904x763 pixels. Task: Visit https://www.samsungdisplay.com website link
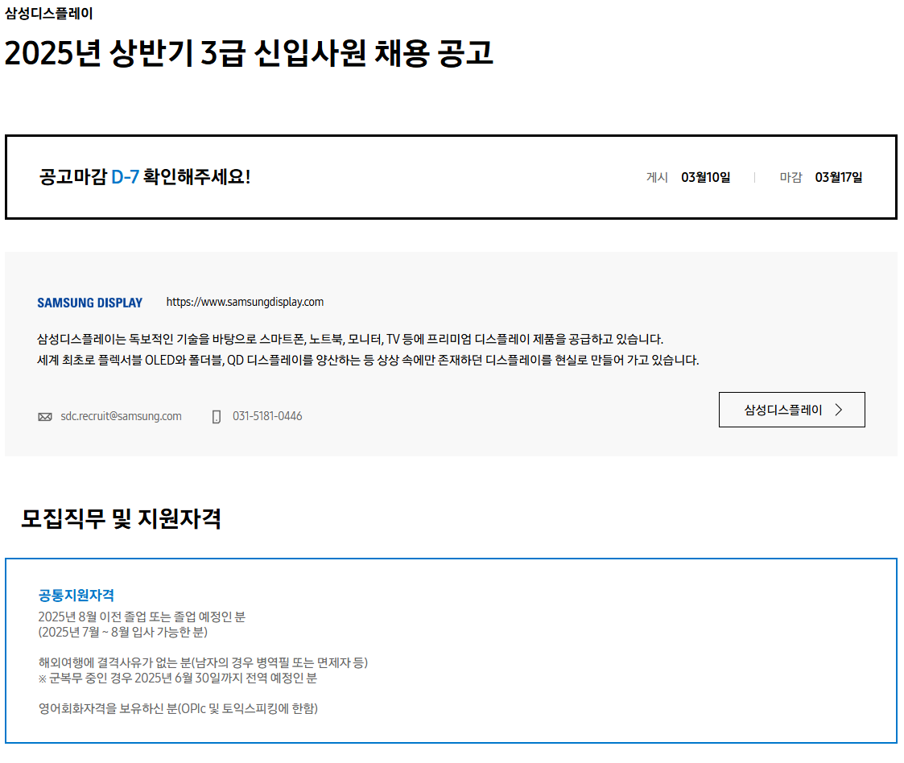pos(245,302)
